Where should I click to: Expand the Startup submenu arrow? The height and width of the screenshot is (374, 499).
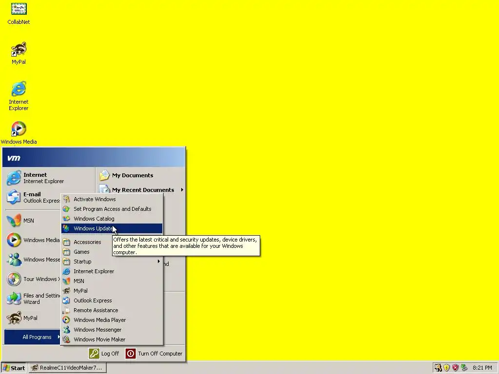(158, 262)
